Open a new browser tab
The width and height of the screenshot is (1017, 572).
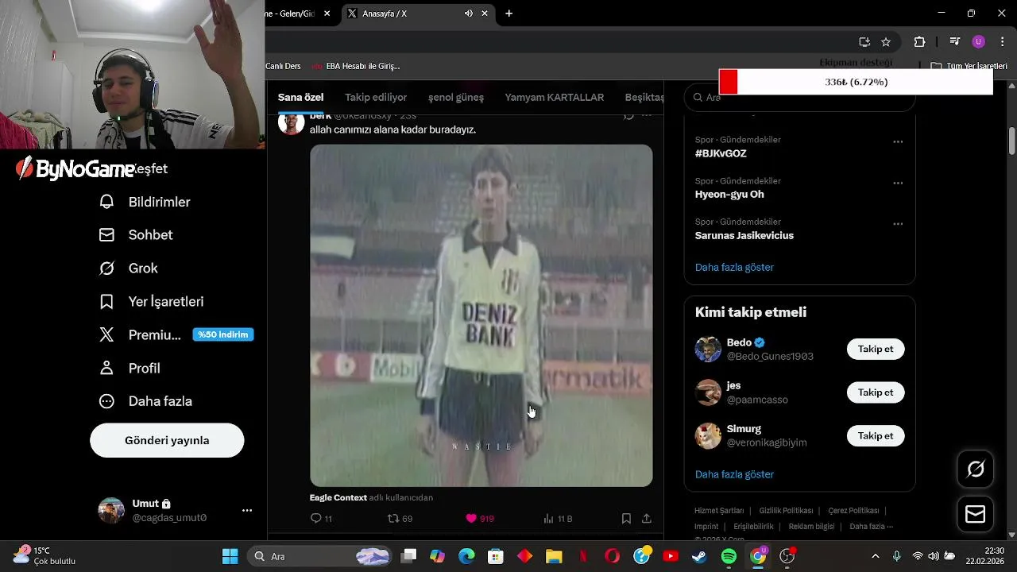click(x=508, y=14)
